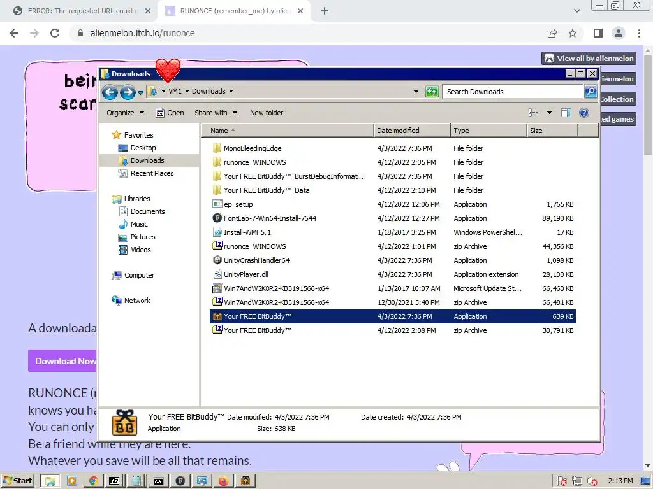Image resolution: width=653 pixels, height=489 pixels.
Task: Open 7-Zip from the taskbar
Action: click(x=114, y=481)
